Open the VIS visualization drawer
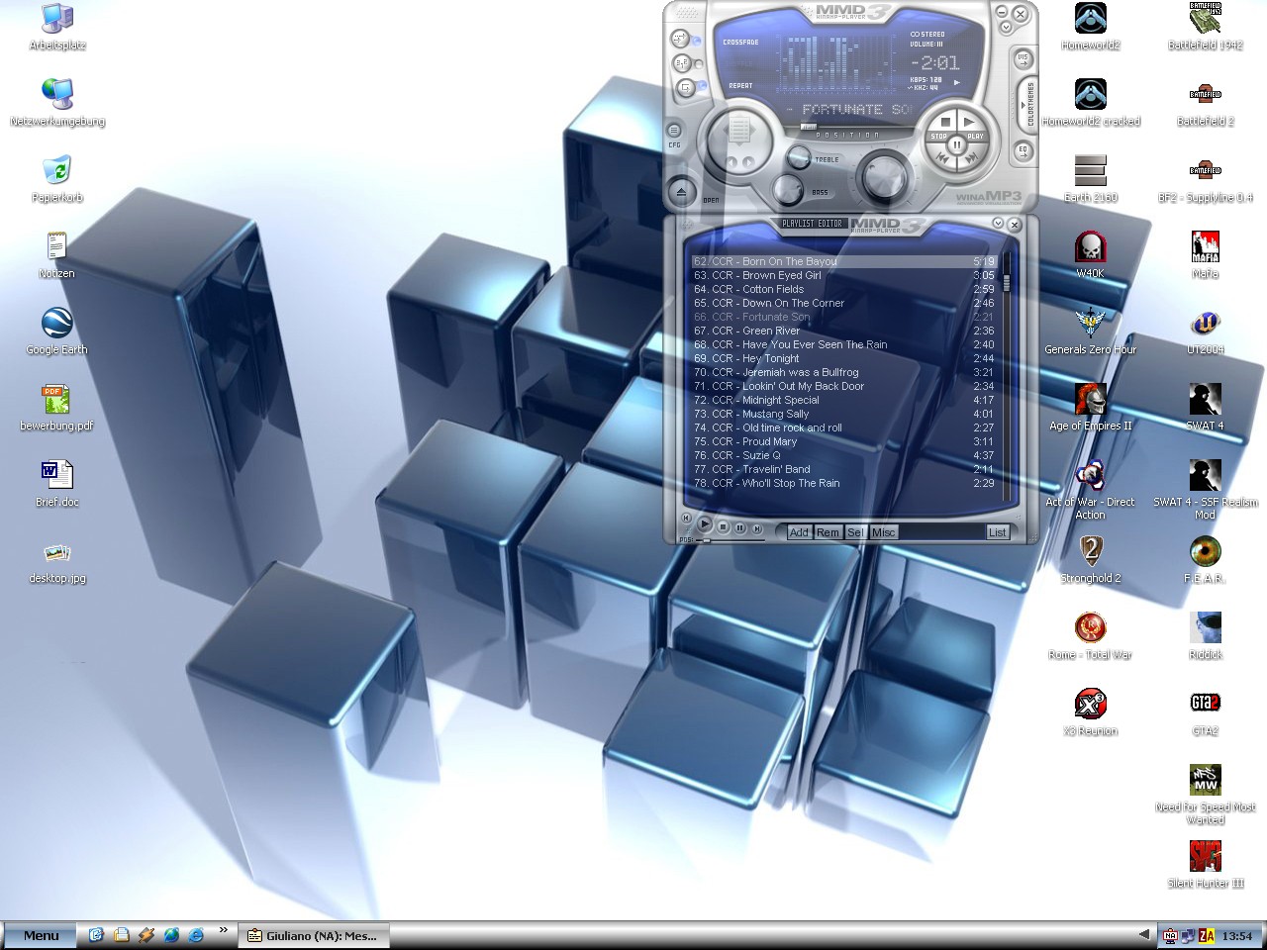Viewport: 1267px width, 950px height. 1023,58
